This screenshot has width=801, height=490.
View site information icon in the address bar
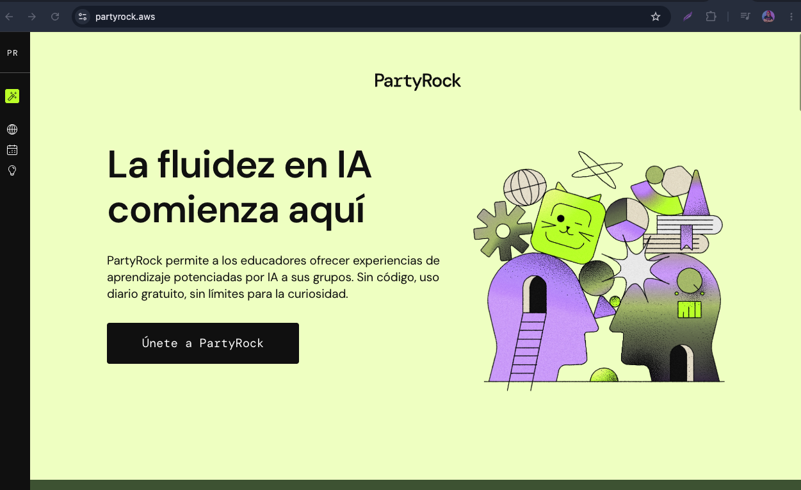pyautogui.click(x=83, y=17)
